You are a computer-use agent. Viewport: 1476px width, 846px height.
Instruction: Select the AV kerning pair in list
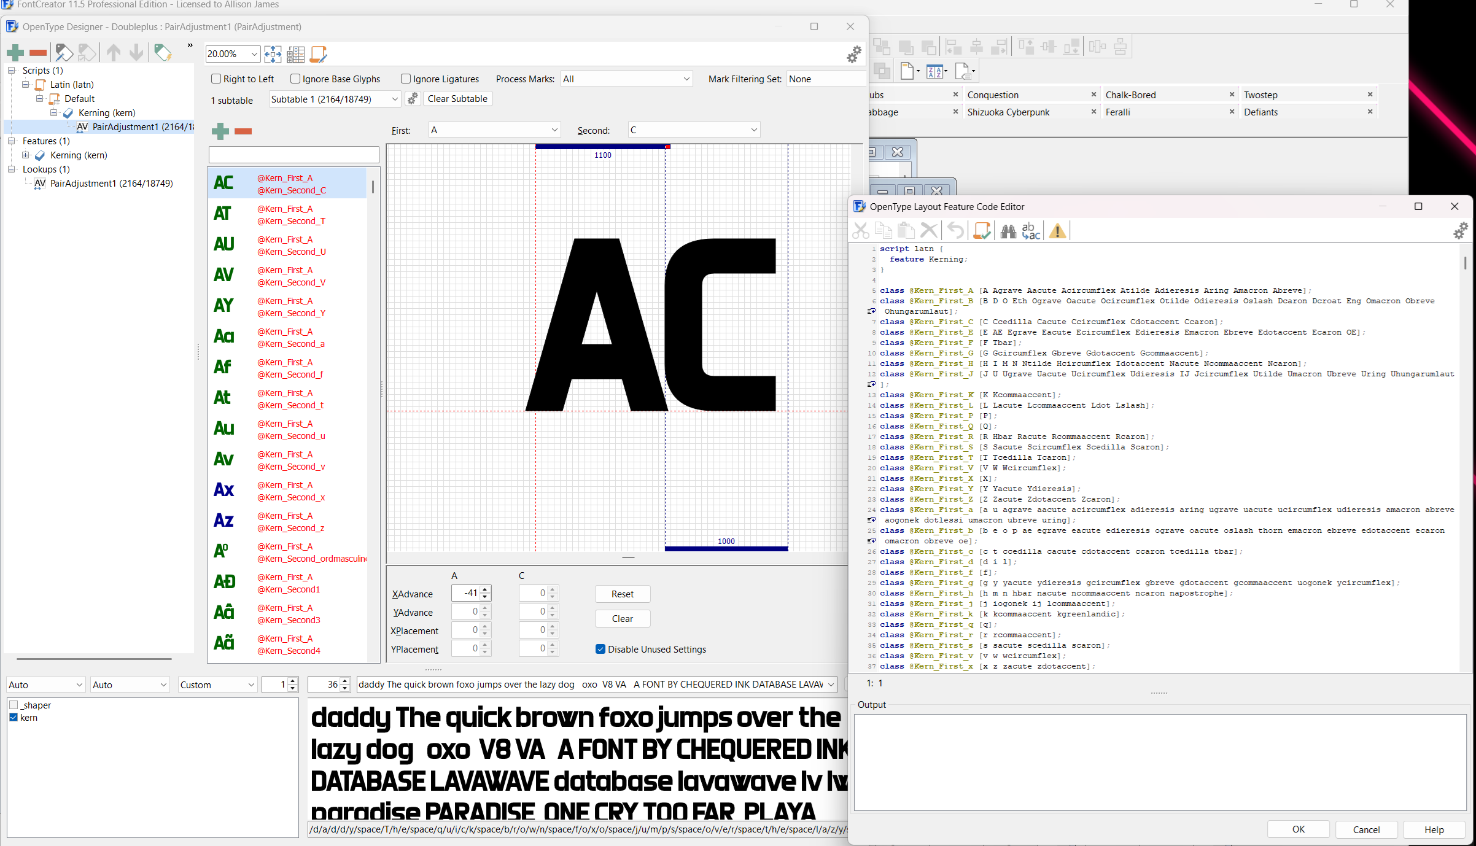tap(287, 276)
